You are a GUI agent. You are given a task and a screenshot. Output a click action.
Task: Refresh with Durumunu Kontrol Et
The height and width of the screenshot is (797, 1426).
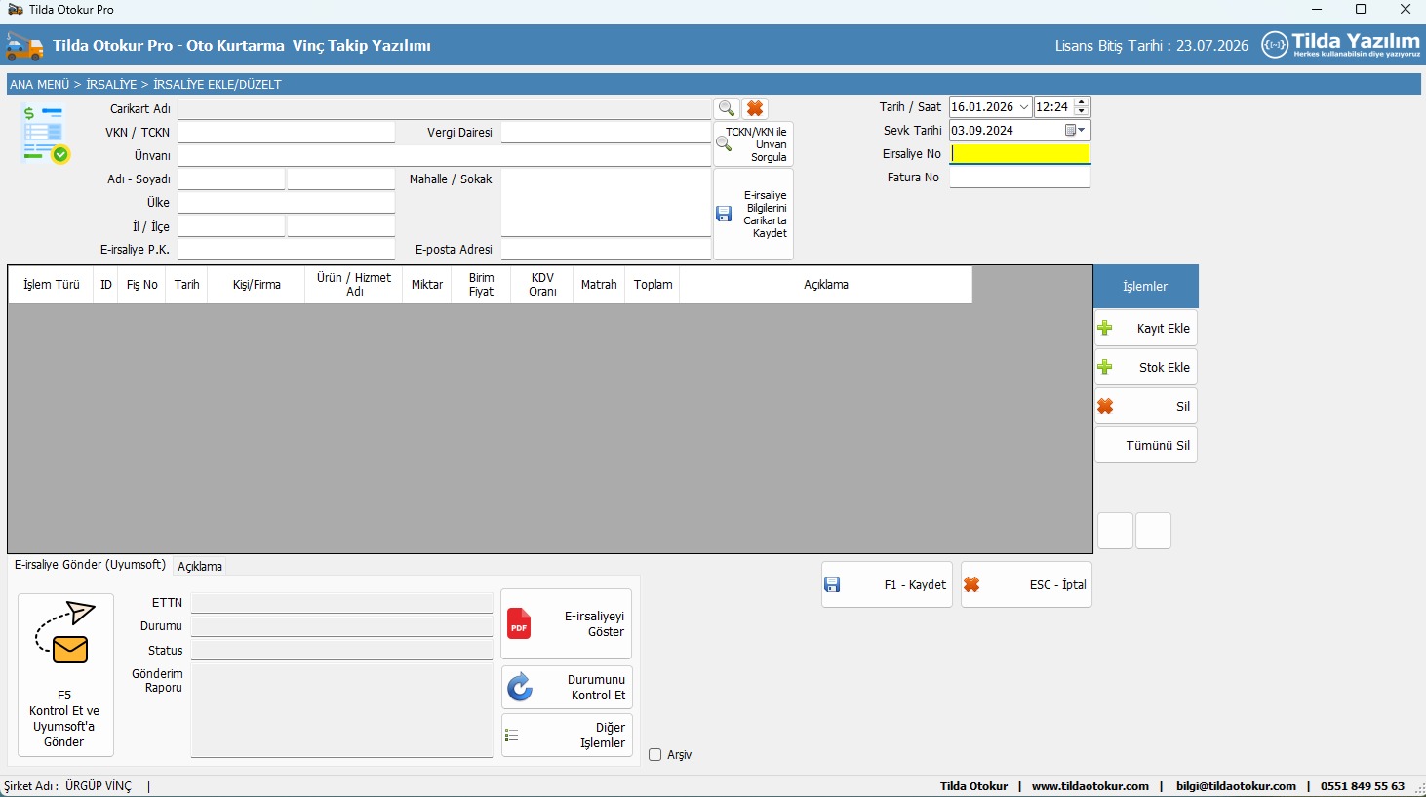567,688
